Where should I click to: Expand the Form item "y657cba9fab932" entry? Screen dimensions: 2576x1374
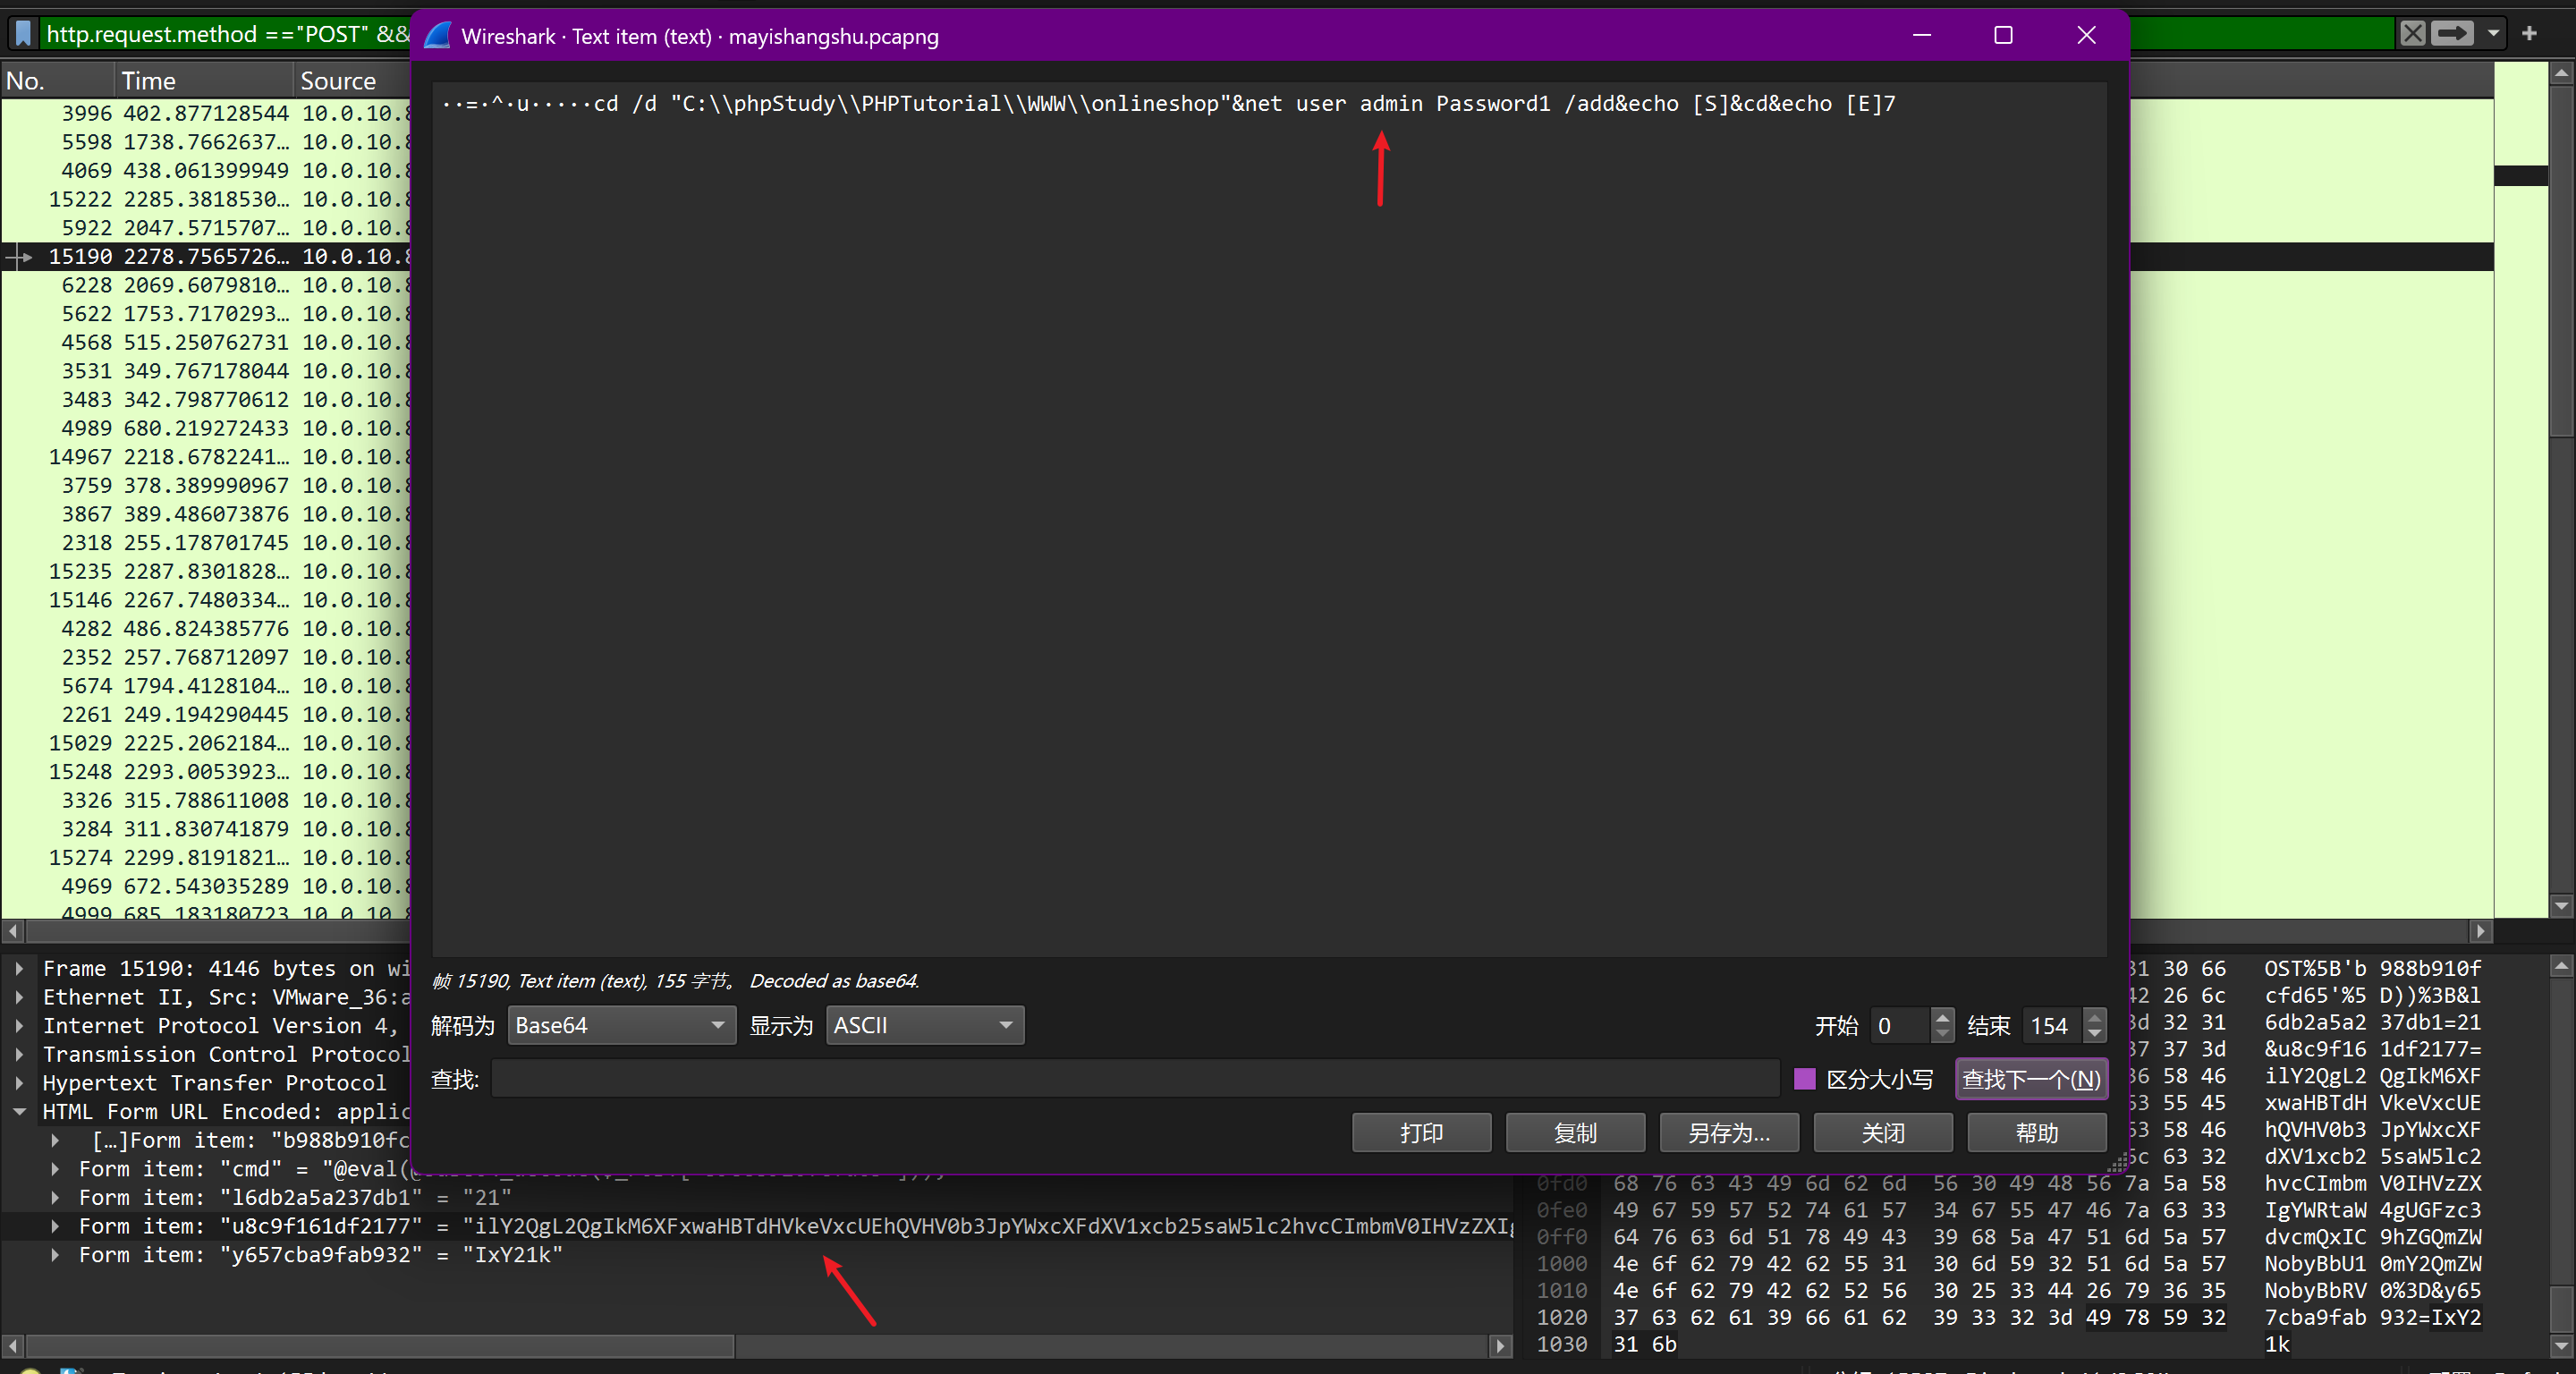[55, 1254]
